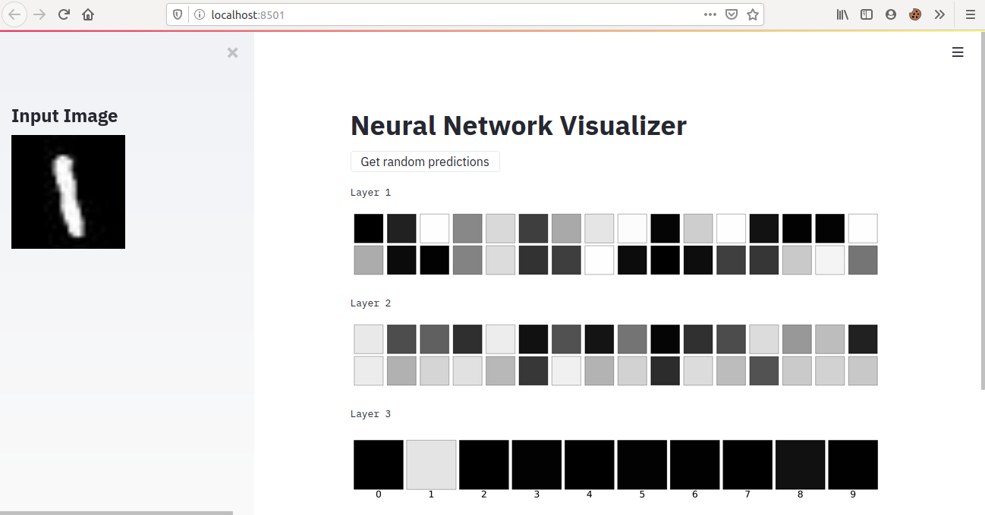Open the Streamlit app hamburger menu

pos(958,52)
